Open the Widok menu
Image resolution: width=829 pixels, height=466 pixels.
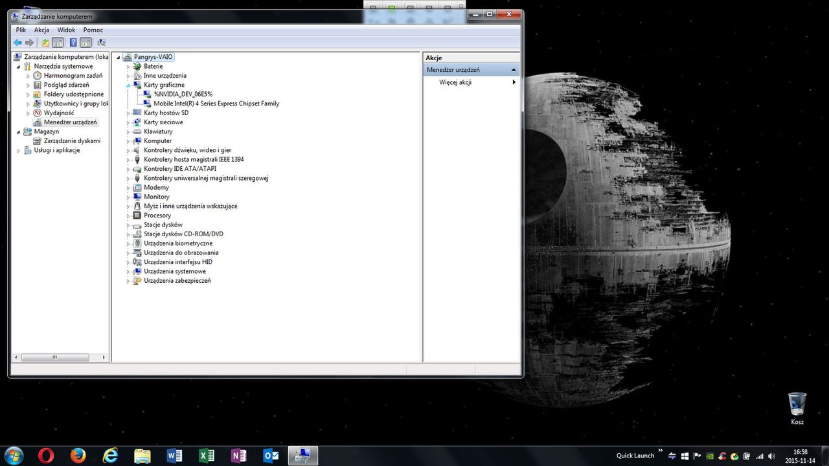[66, 30]
